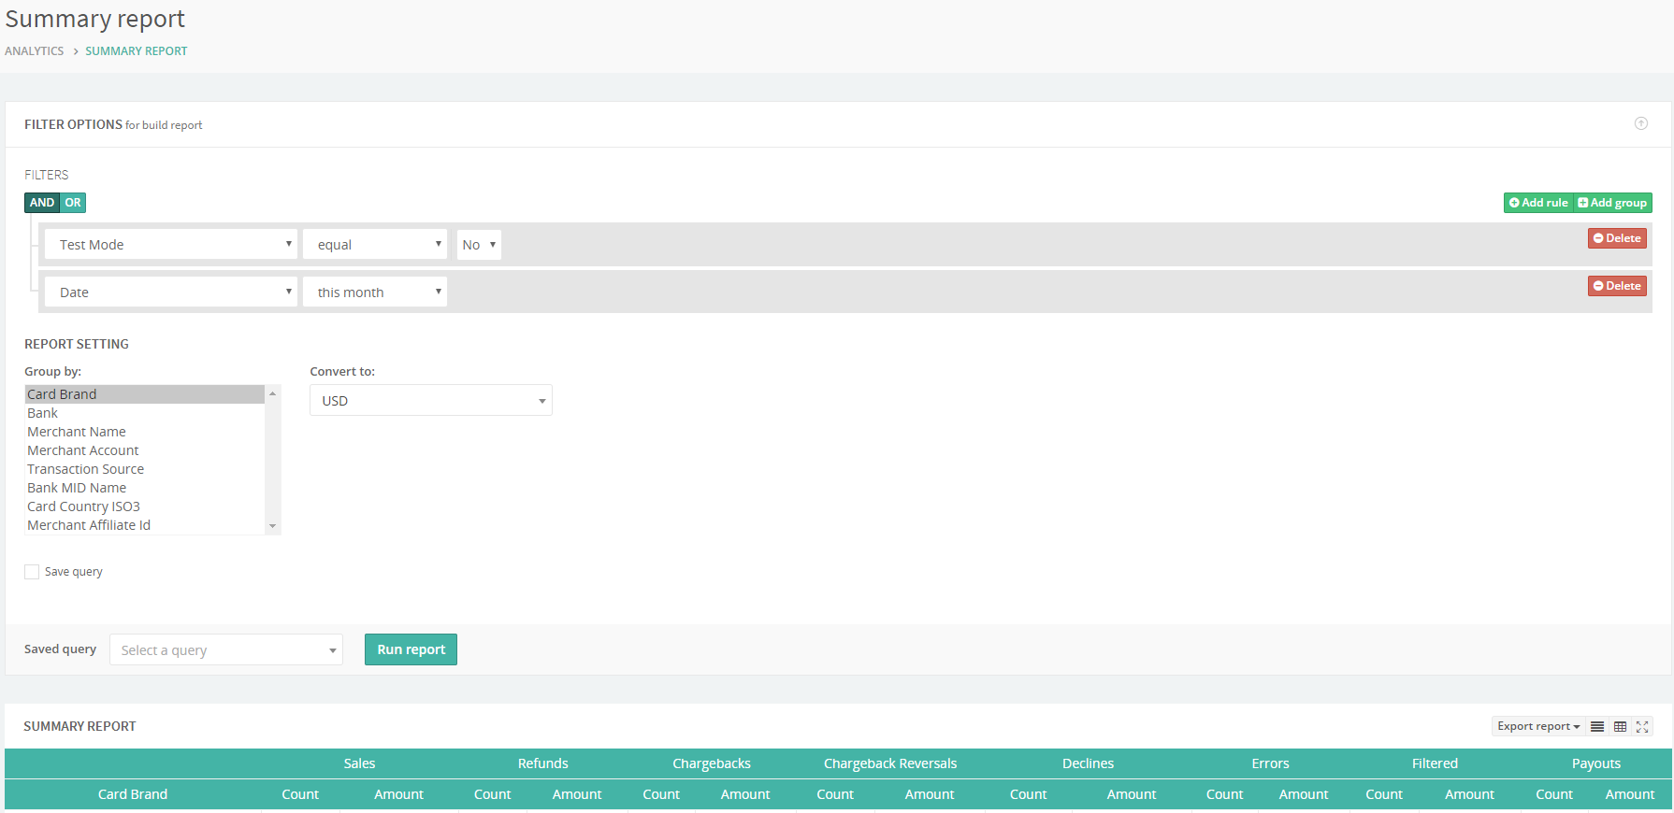Open the Convert to USD dropdown
The height and width of the screenshot is (813, 1674).
[431, 401]
